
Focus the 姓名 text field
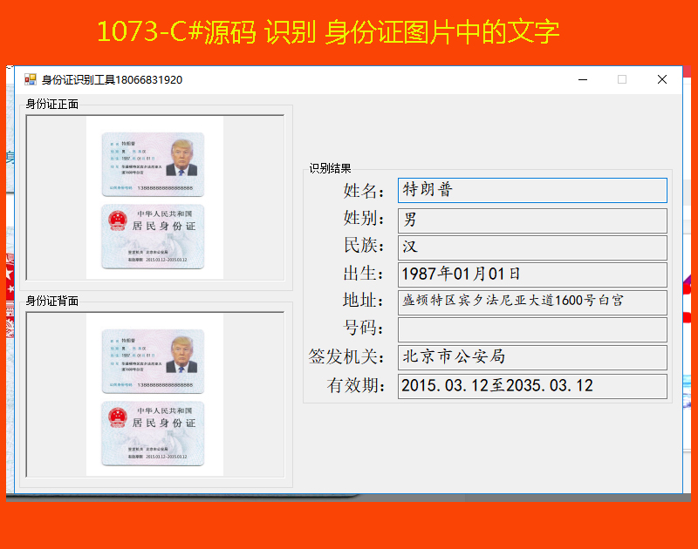click(x=532, y=191)
